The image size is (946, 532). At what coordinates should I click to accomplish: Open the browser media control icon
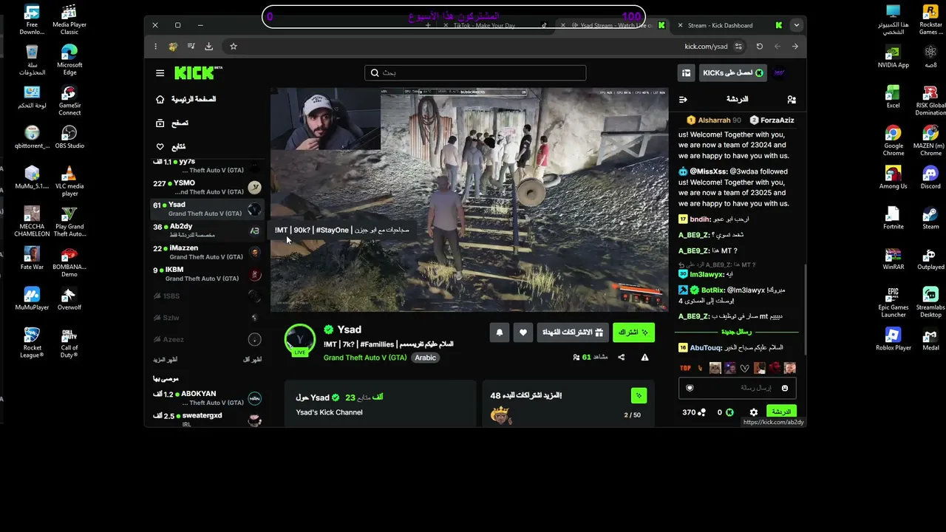click(191, 46)
